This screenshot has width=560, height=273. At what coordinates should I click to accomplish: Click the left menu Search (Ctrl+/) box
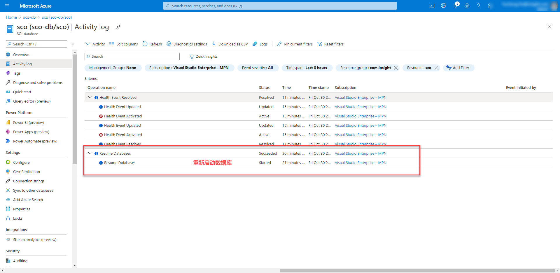pos(36,44)
